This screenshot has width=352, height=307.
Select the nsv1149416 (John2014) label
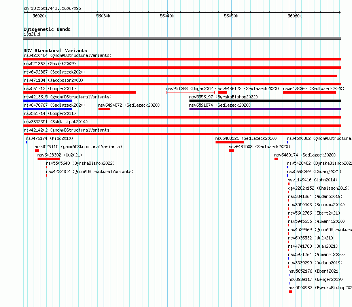312,180
